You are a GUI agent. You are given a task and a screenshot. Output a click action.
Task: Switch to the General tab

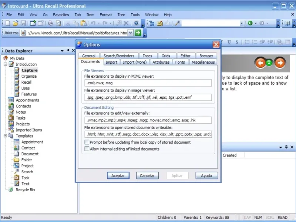(x=89, y=56)
